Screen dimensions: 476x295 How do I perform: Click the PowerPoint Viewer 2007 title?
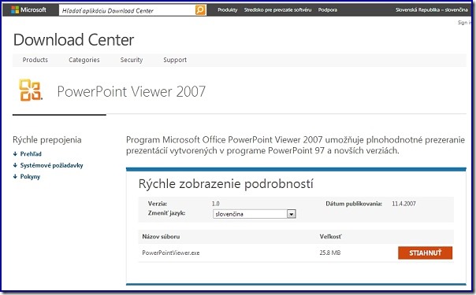132,91
